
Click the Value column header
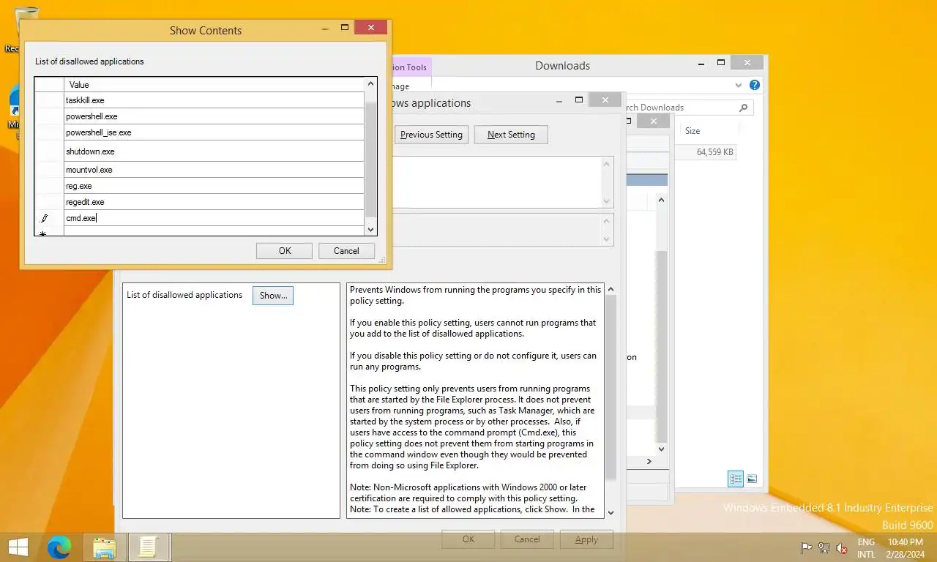click(x=214, y=85)
